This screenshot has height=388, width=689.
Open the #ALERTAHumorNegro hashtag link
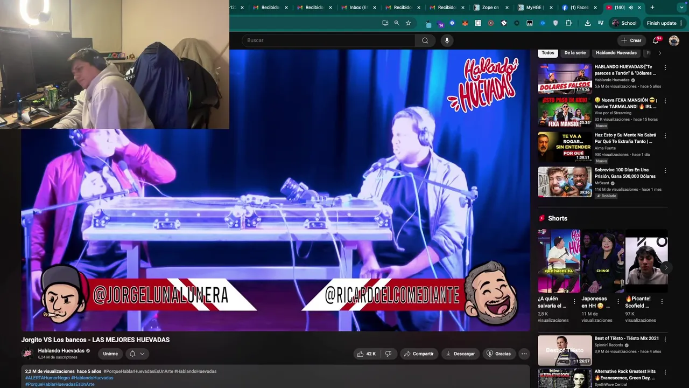click(47, 378)
